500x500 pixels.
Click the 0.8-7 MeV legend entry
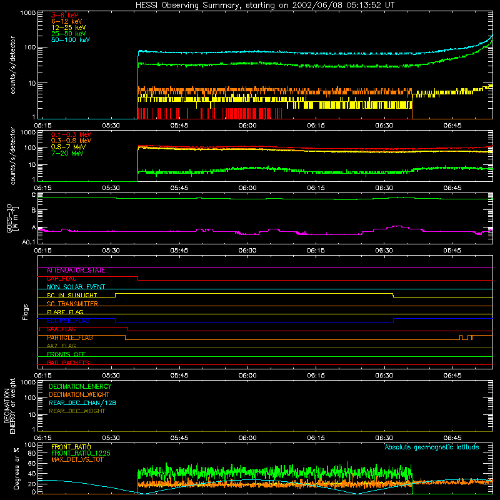pos(68,147)
